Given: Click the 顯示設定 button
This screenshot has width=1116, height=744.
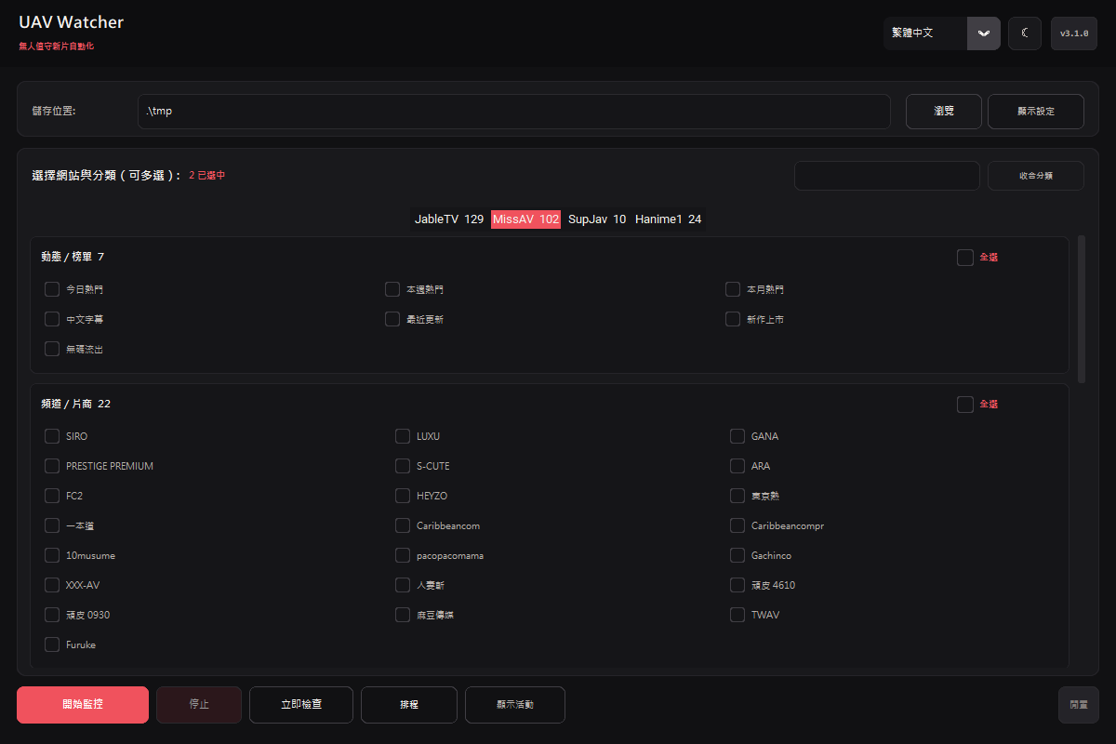Looking at the screenshot, I should click(x=1036, y=111).
